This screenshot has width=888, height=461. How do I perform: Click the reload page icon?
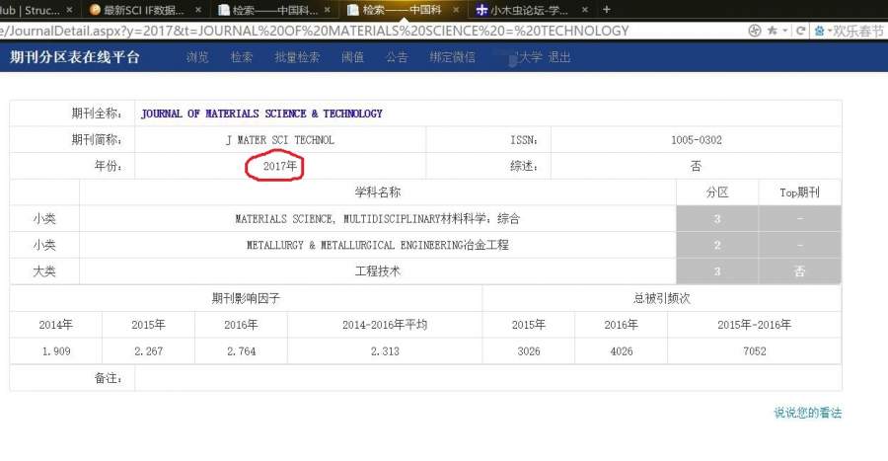click(800, 31)
